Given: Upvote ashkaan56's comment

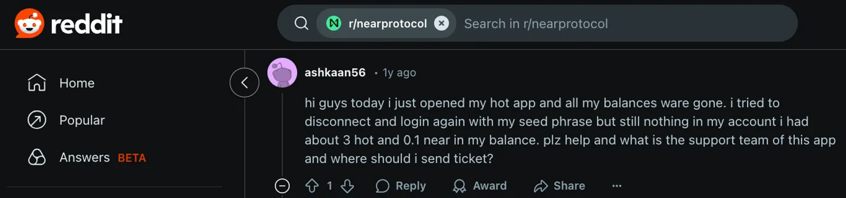Looking at the screenshot, I should pyautogui.click(x=312, y=186).
